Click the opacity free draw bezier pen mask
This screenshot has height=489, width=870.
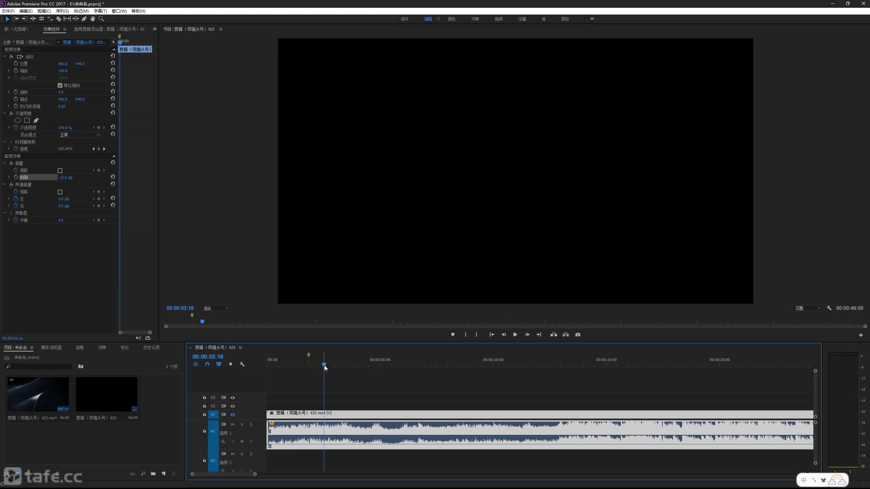36,120
